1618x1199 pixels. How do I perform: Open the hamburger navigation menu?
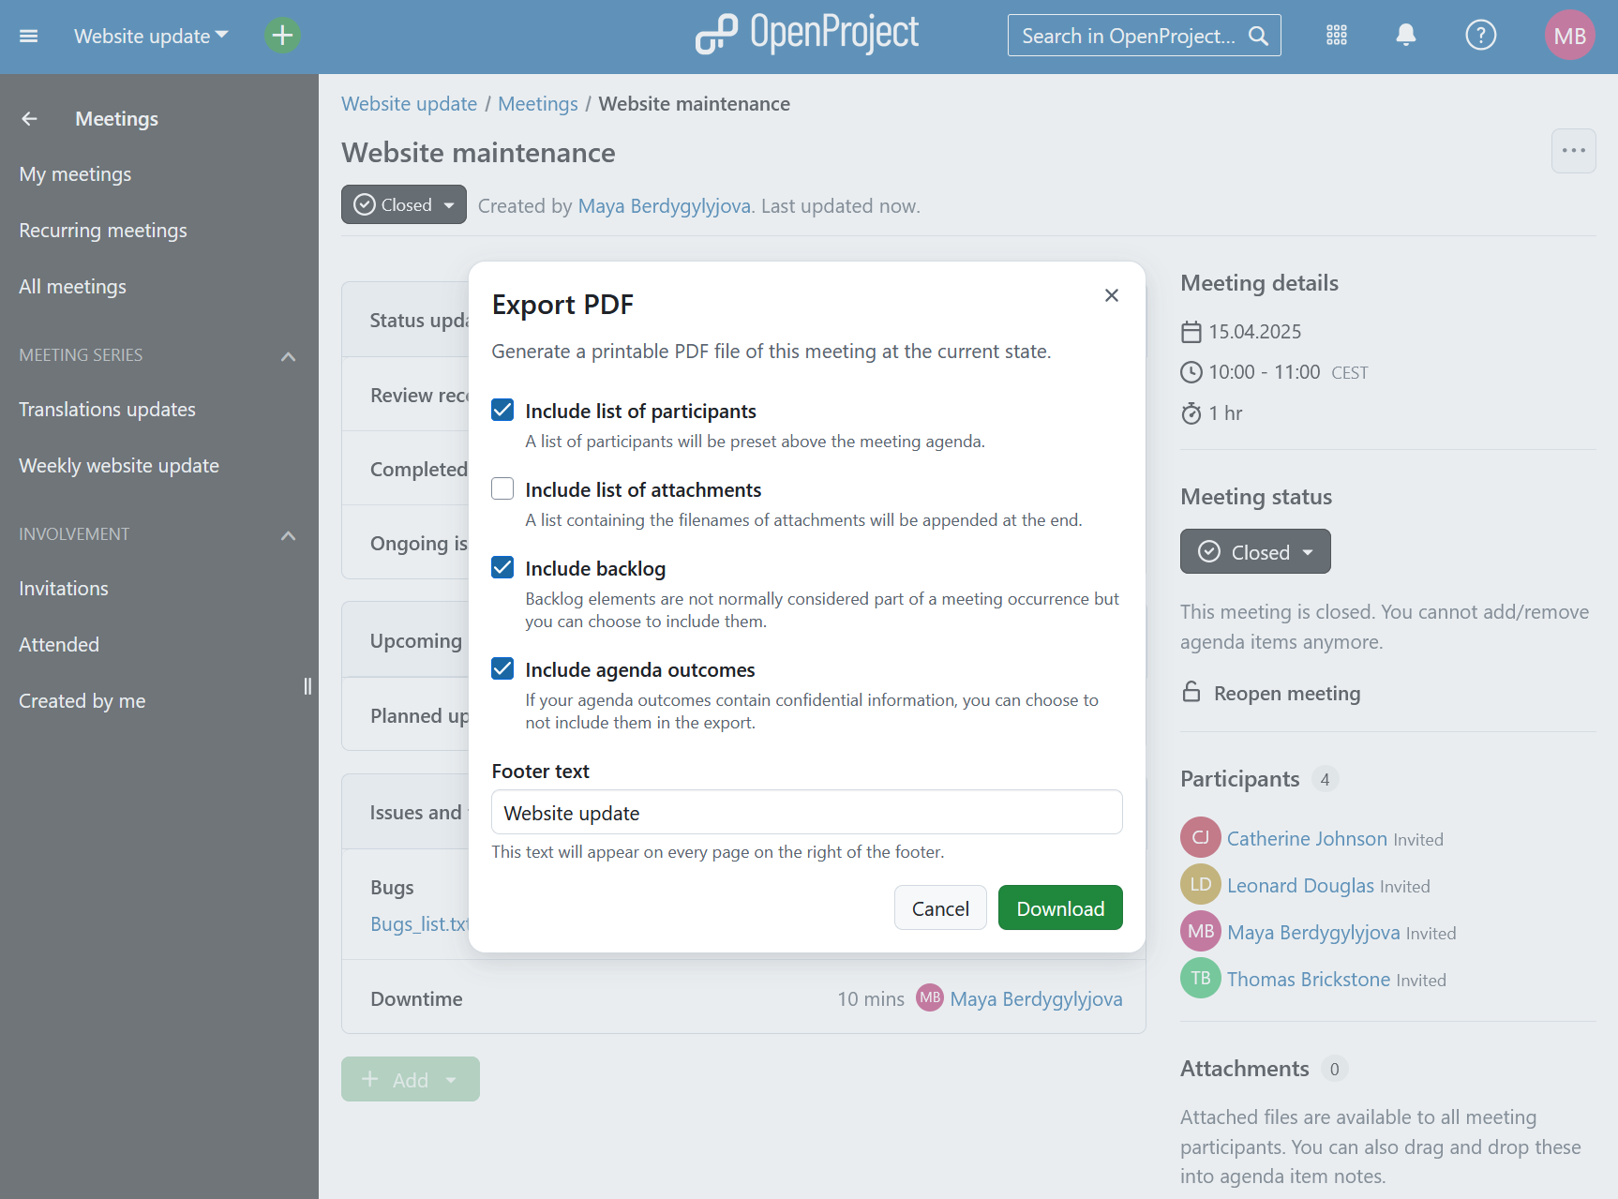pyautogui.click(x=28, y=36)
